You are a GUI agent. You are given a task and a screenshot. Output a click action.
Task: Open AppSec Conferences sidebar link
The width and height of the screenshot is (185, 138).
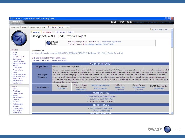pyautogui.click(x=17, y=66)
